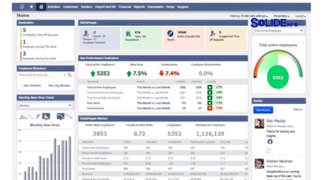Click the green 5352 gauge circle

tap(278, 78)
